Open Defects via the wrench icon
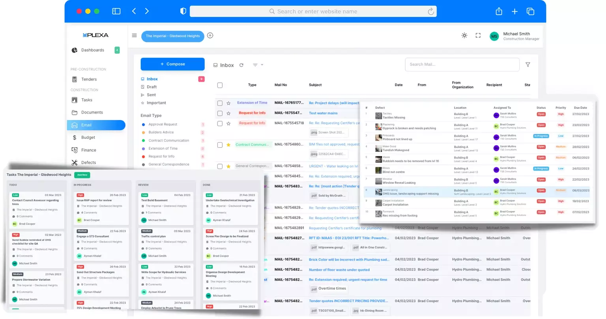This screenshot has height=319, width=606. [x=74, y=162]
